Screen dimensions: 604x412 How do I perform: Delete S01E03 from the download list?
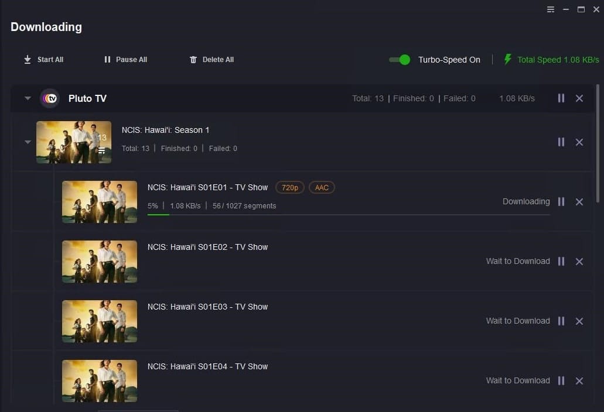click(579, 321)
